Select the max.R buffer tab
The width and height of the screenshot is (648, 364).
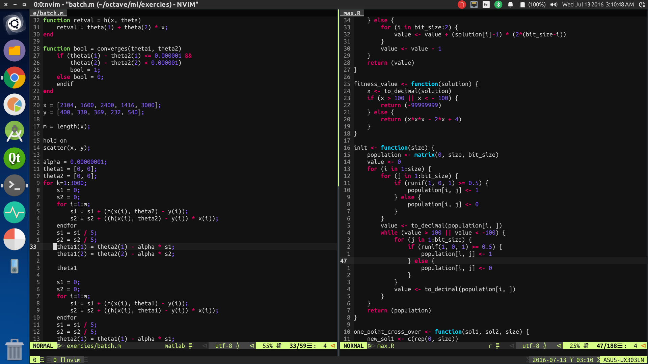click(352, 13)
